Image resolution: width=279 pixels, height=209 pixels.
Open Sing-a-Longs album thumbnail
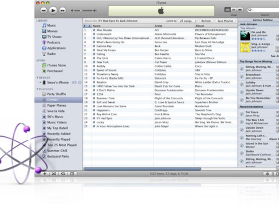coord(245,47)
